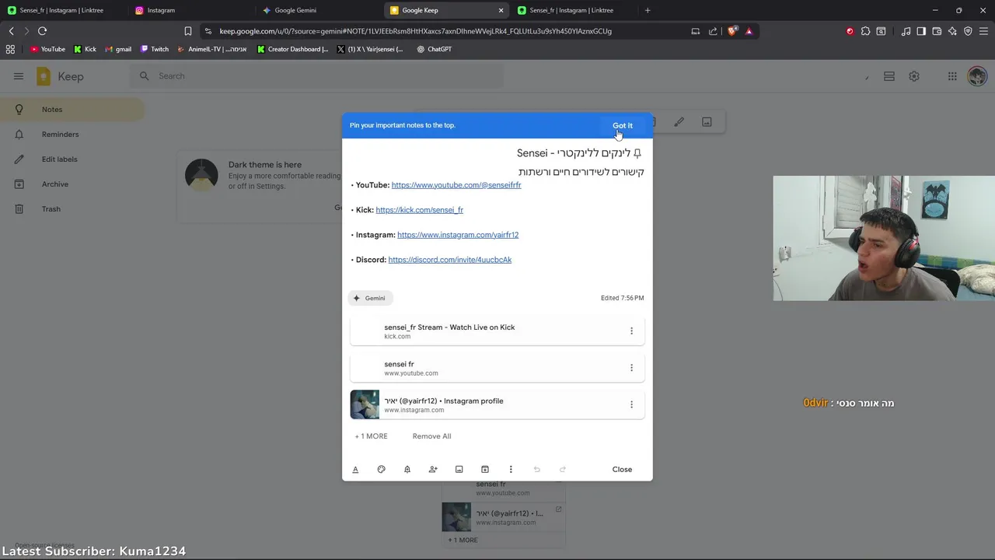Open the Brave Rewards triangle icon
This screenshot has height=560, width=995.
pyautogui.click(x=749, y=31)
